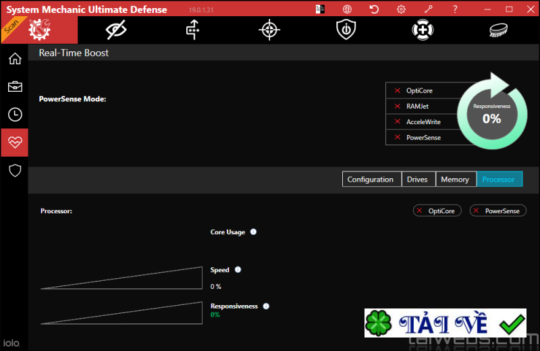Open the crosshair target icon

click(x=269, y=30)
